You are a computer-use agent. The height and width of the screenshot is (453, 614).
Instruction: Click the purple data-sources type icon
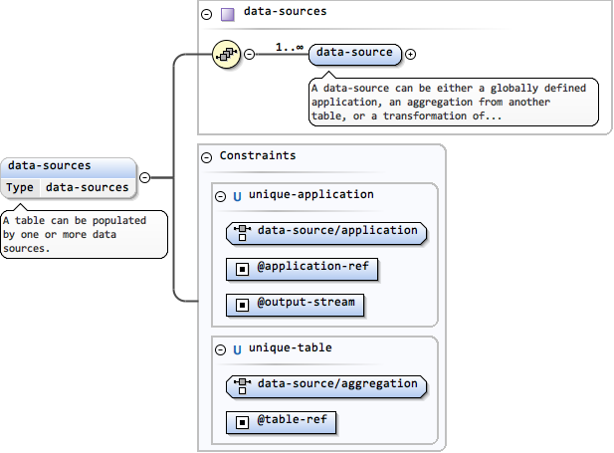(x=227, y=13)
